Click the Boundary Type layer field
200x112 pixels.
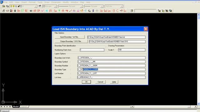[112, 69]
